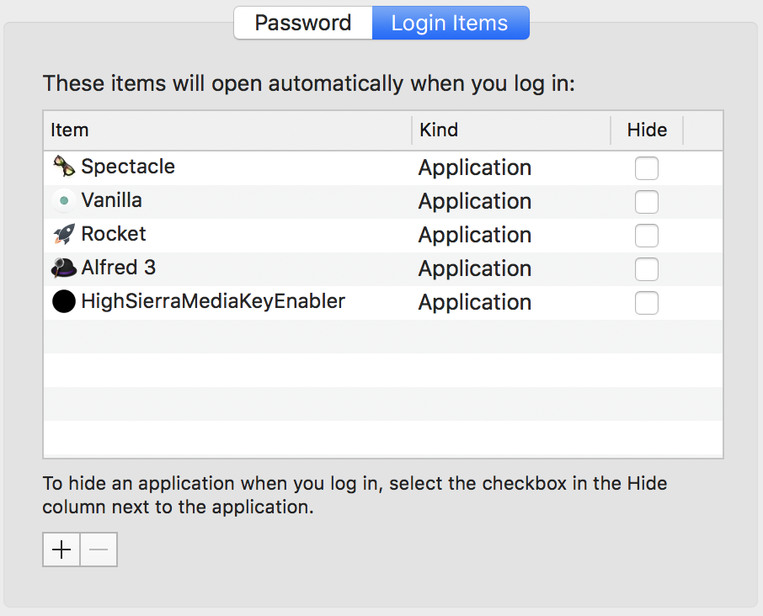
Task: Select the Alfred 3 entry name
Action: (x=118, y=268)
